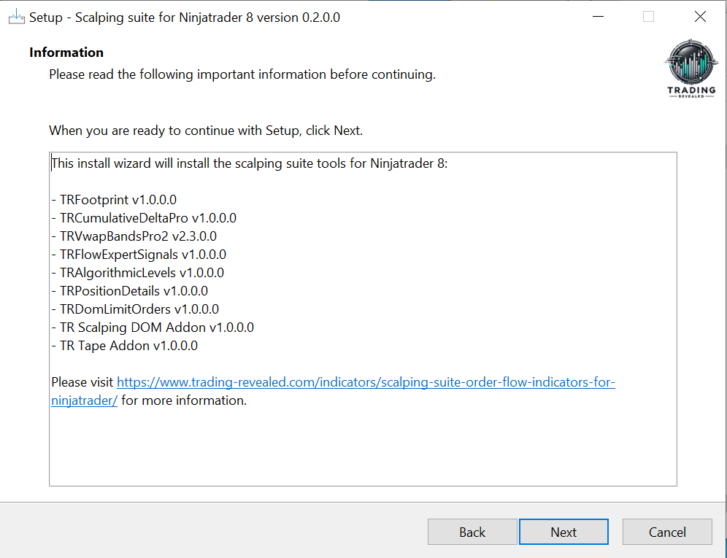
Task: Click the installer icon in the title bar
Action: [x=16, y=17]
